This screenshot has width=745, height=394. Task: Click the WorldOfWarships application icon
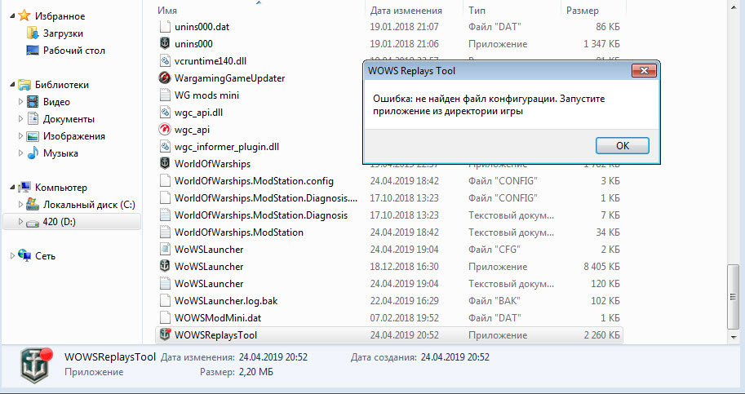[165, 164]
